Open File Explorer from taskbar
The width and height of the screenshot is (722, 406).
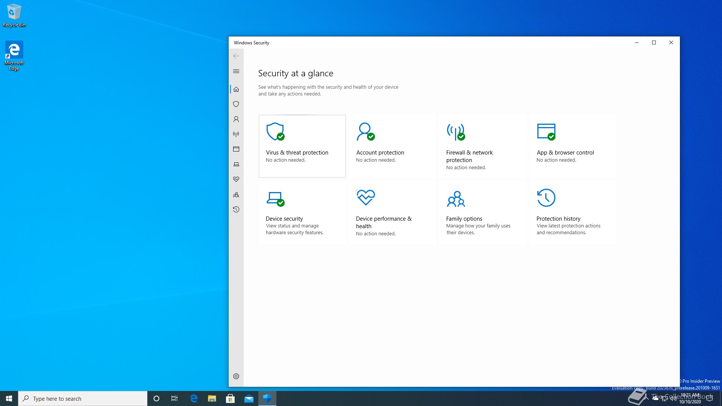pyautogui.click(x=212, y=398)
